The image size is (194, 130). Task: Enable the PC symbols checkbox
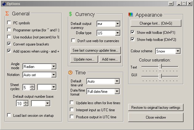point(9,23)
